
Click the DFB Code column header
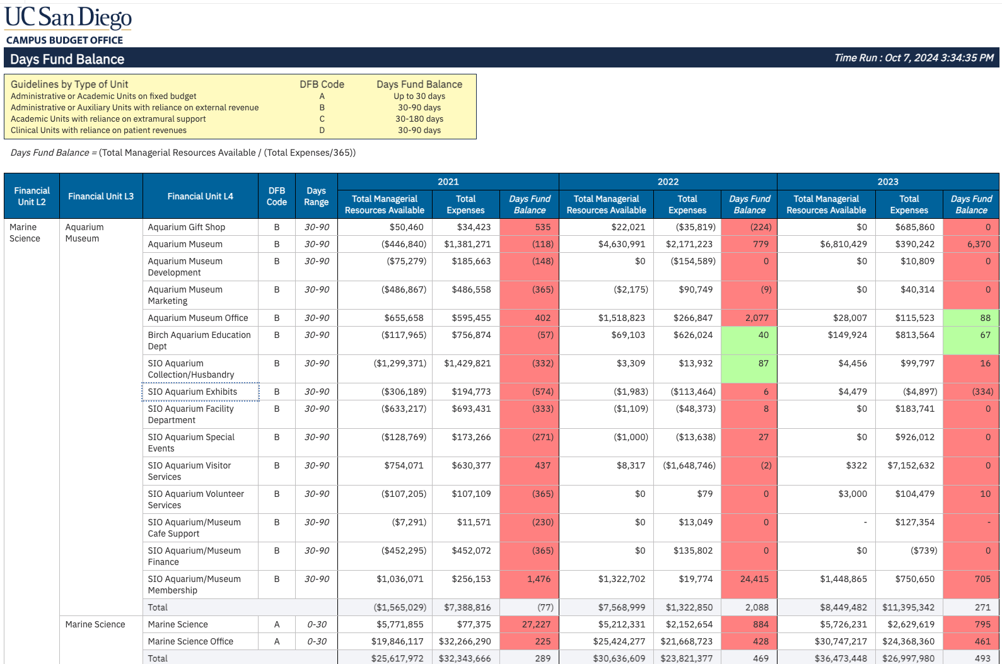pos(276,196)
